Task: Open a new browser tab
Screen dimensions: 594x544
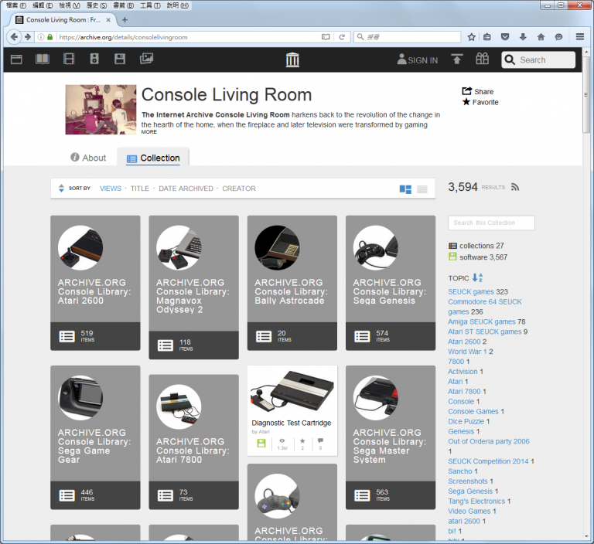Action: 125,19
